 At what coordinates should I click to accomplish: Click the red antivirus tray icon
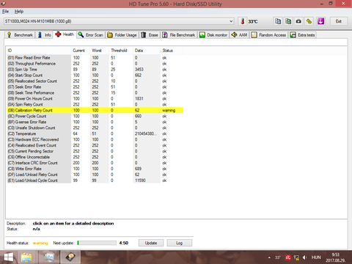click(288, 257)
